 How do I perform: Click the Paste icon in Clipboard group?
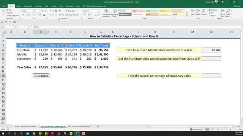(3, 12)
